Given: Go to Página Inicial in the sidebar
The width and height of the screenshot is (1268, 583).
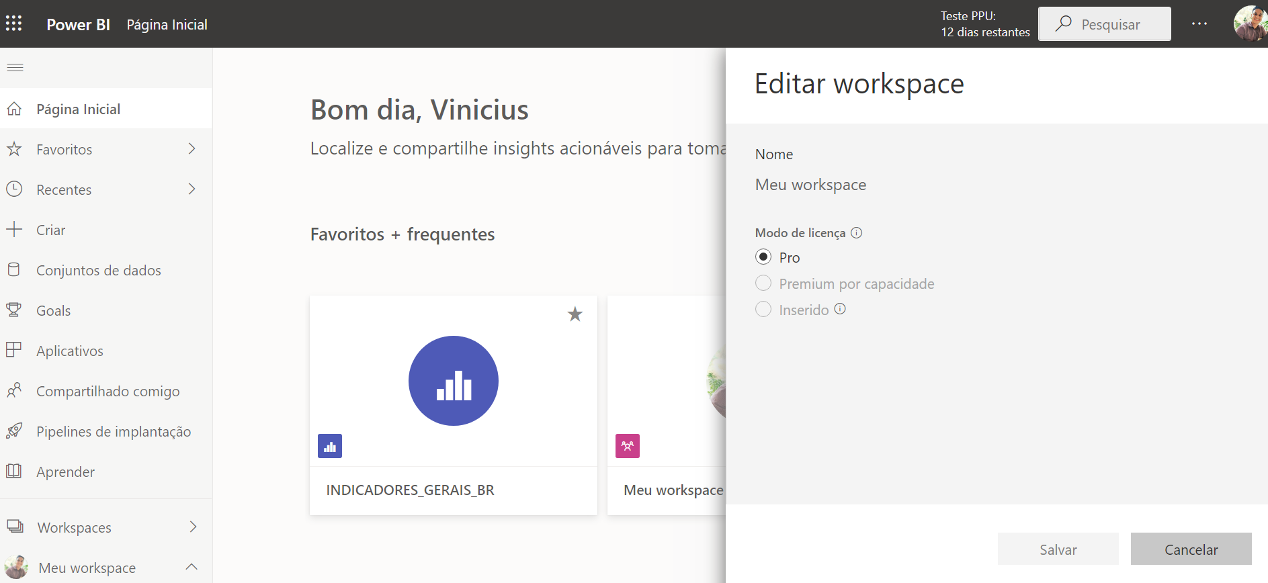Looking at the screenshot, I should tap(106, 109).
